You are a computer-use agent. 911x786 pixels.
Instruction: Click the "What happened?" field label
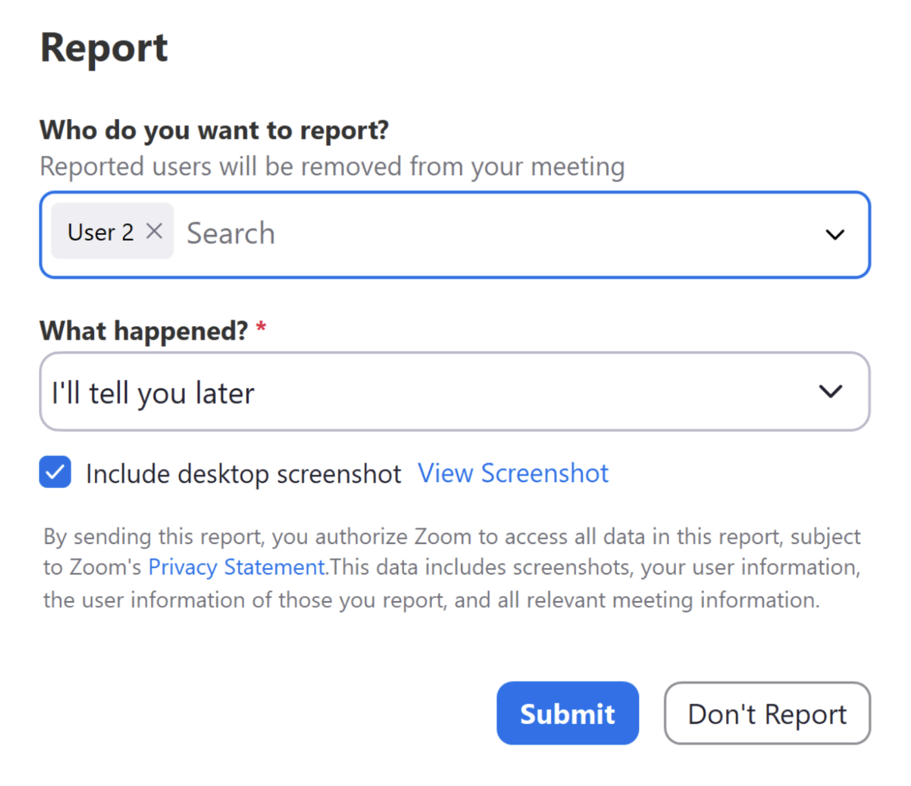coord(144,331)
